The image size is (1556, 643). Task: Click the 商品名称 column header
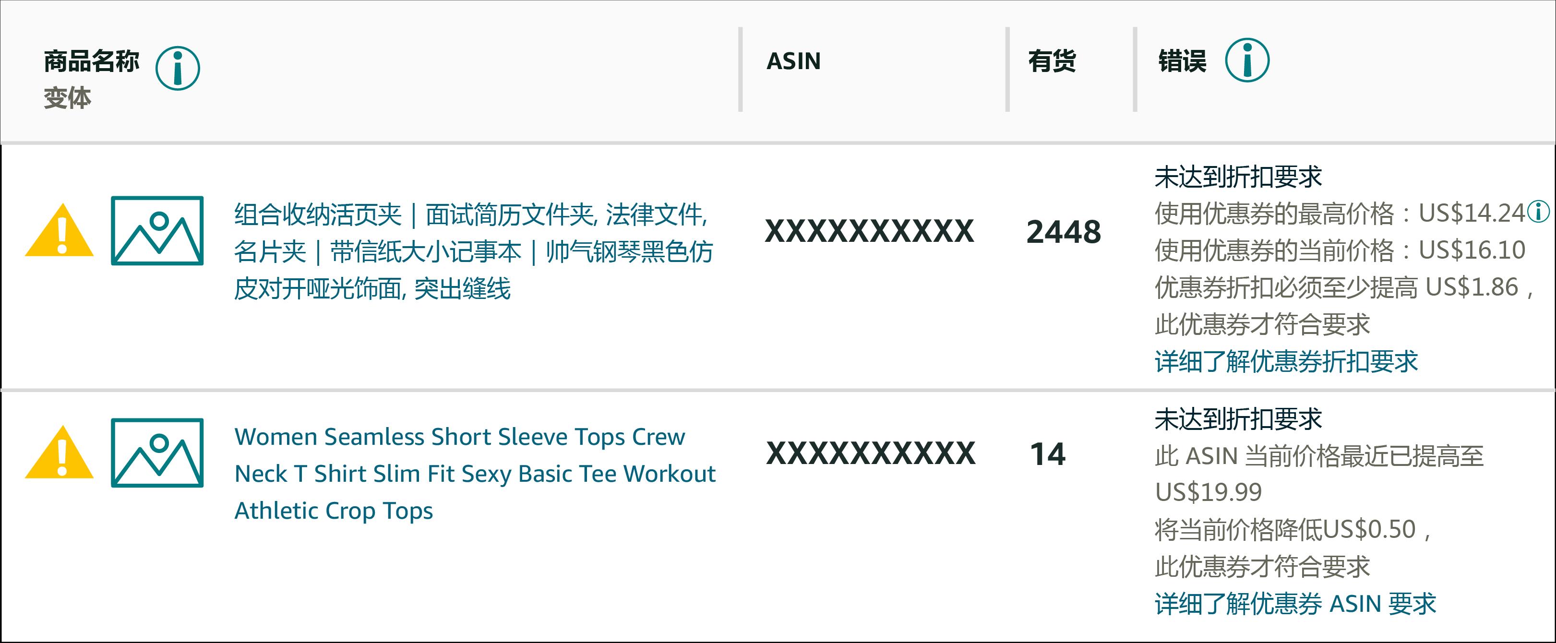click(92, 61)
